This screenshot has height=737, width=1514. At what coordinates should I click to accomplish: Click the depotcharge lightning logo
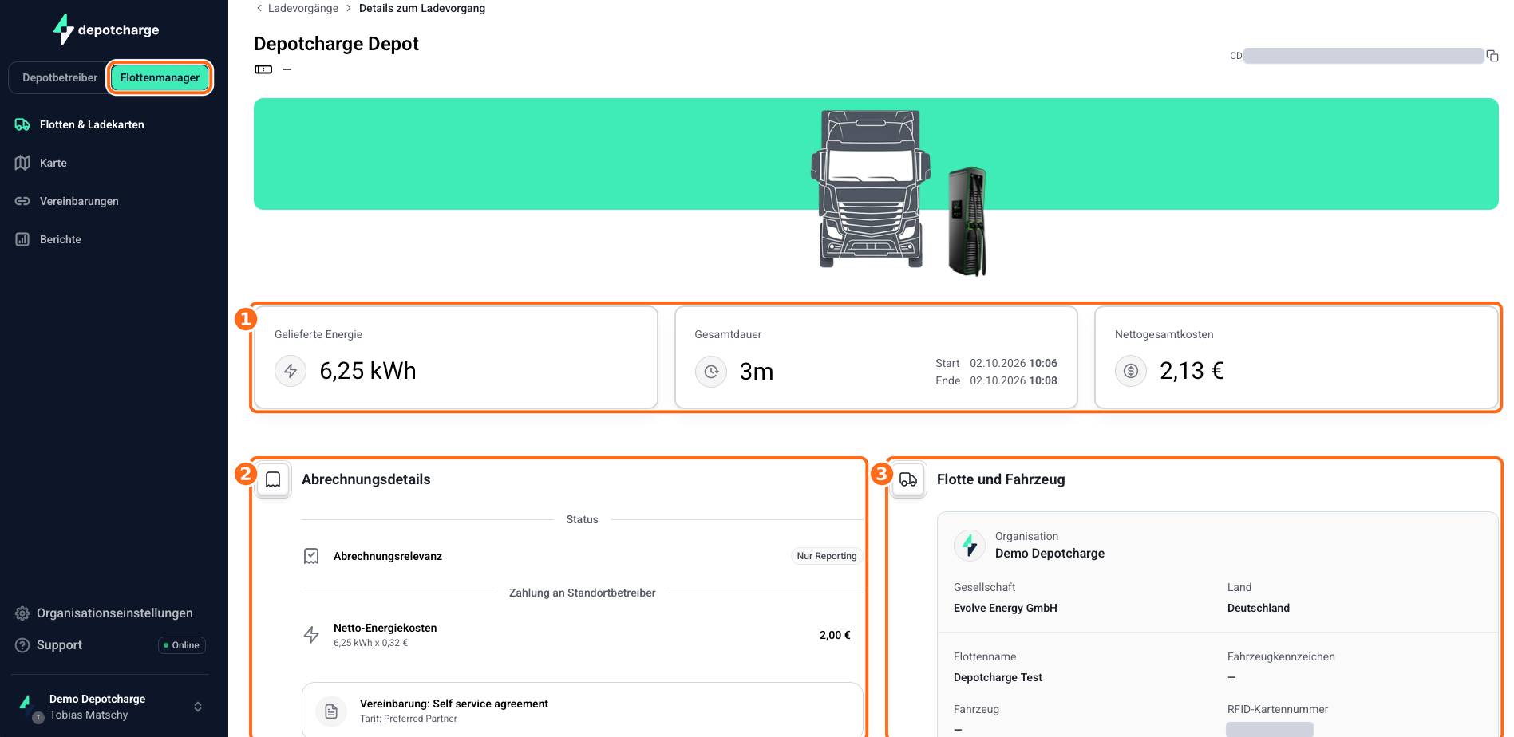tap(63, 30)
